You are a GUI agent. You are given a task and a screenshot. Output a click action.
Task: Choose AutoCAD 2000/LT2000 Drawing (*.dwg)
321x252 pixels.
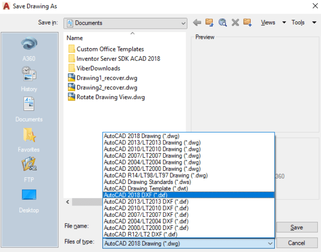(x=189, y=169)
